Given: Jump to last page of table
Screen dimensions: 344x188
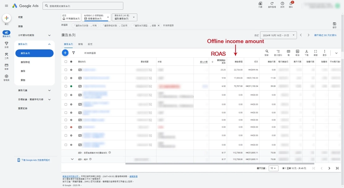Looking at the screenshot, I should [337, 168].
